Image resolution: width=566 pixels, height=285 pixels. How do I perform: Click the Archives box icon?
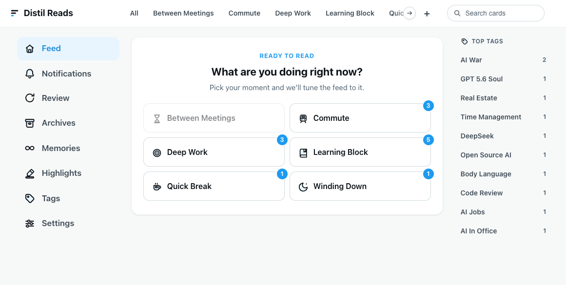(30, 123)
